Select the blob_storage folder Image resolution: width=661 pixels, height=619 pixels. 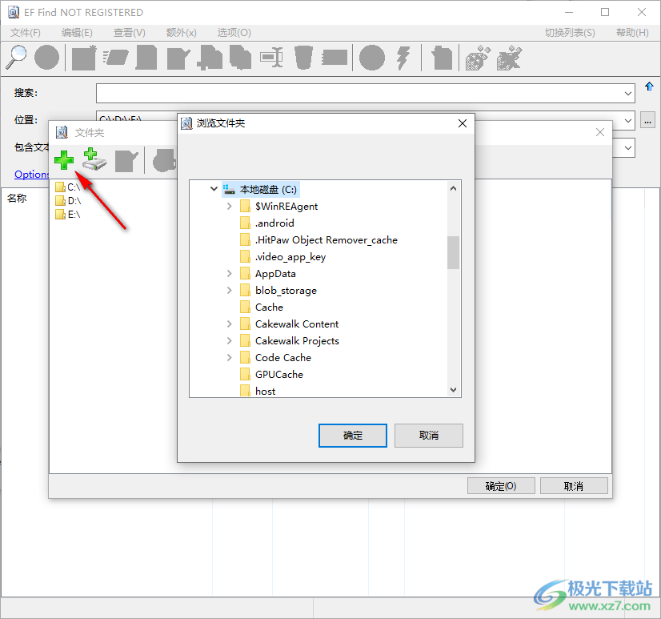pyautogui.click(x=278, y=291)
